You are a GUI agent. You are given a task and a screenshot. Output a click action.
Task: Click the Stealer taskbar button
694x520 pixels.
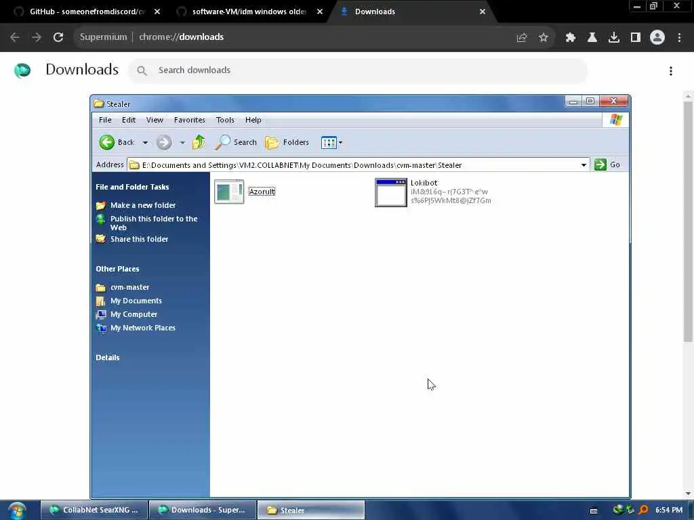310,510
